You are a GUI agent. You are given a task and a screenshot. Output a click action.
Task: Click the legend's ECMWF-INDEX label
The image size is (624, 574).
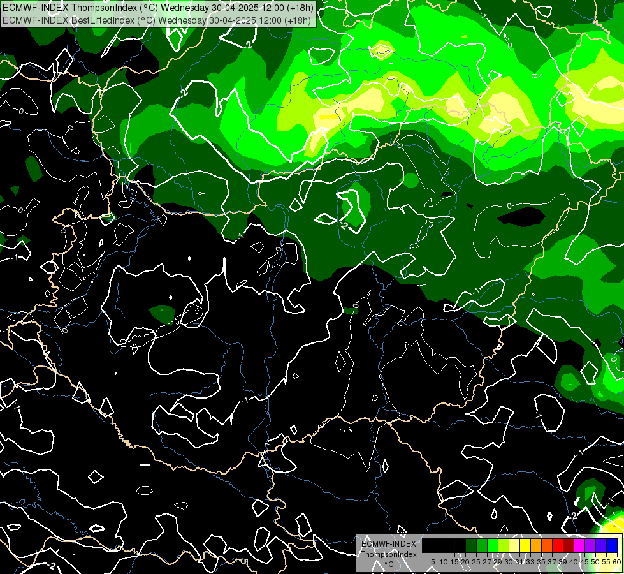tap(389, 544)
